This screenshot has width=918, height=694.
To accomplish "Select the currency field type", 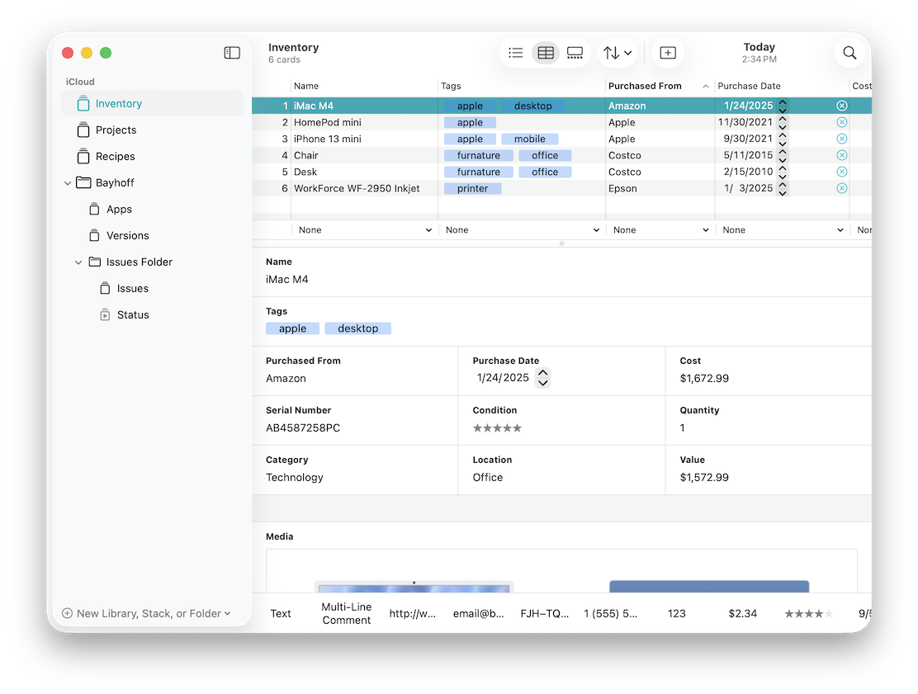I will [x=742, y=613].
